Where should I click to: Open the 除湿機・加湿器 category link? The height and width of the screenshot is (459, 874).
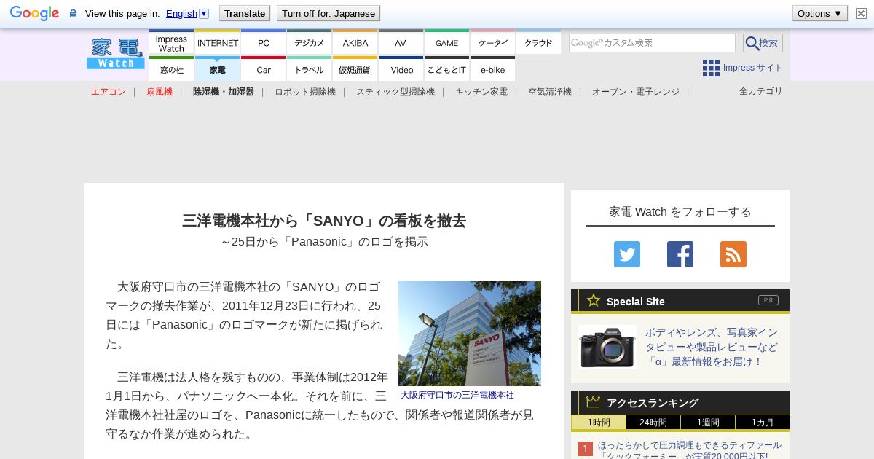click(x=224, y=92)
